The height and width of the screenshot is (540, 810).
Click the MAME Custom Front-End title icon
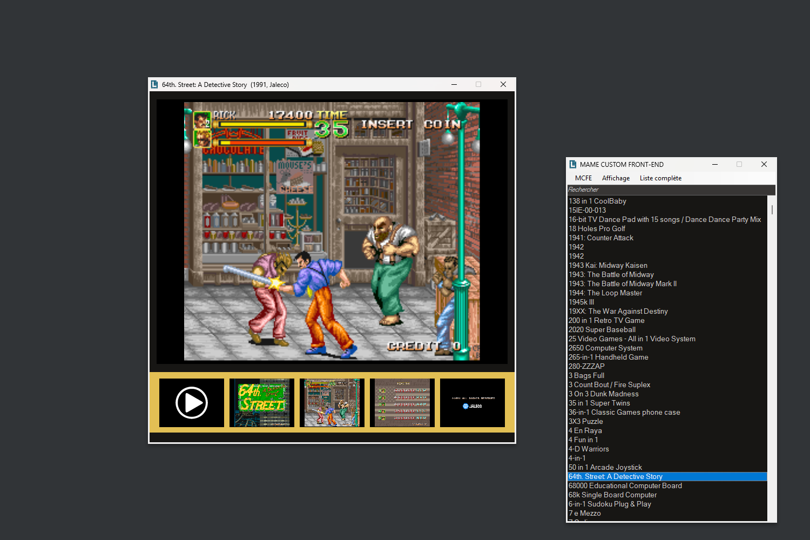[x=573, y=164]
